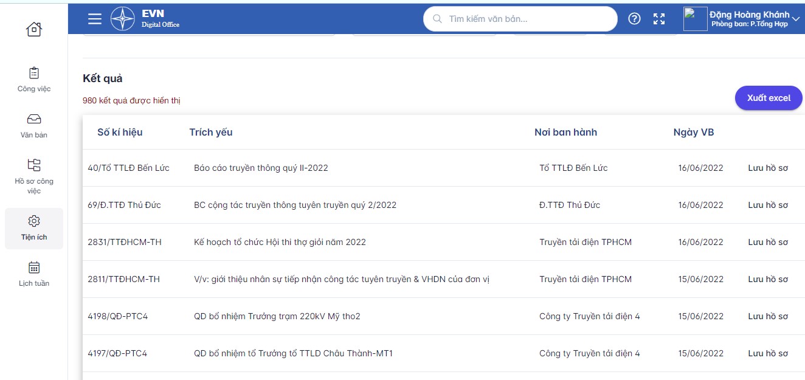Viewport: 805px width, 380px height.
Task: Click the Xuất excel button
Action: [x=769, y=98]
